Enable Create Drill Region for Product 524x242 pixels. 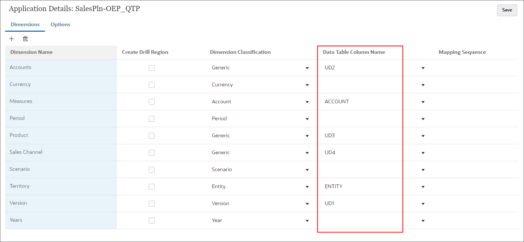click(x=152, y=135)
